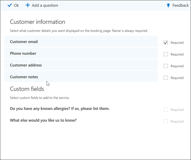Click the Required label beside Customer email
The image size is (191, 160).
[177, 43]
